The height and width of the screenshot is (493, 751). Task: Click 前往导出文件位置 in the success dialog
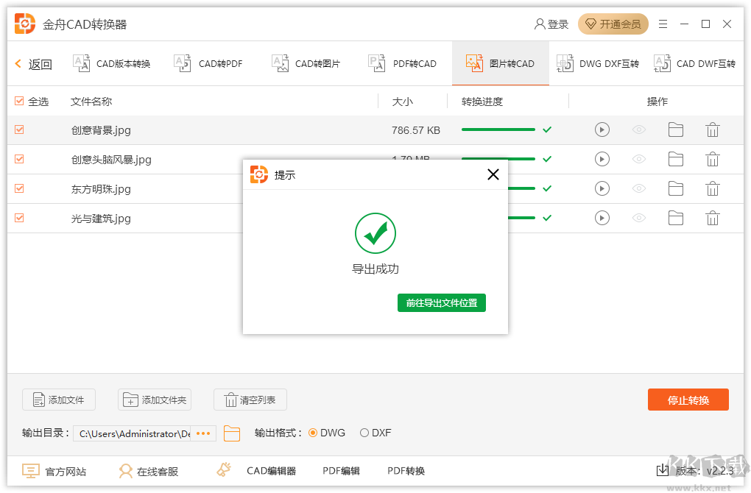coord(442,302)
